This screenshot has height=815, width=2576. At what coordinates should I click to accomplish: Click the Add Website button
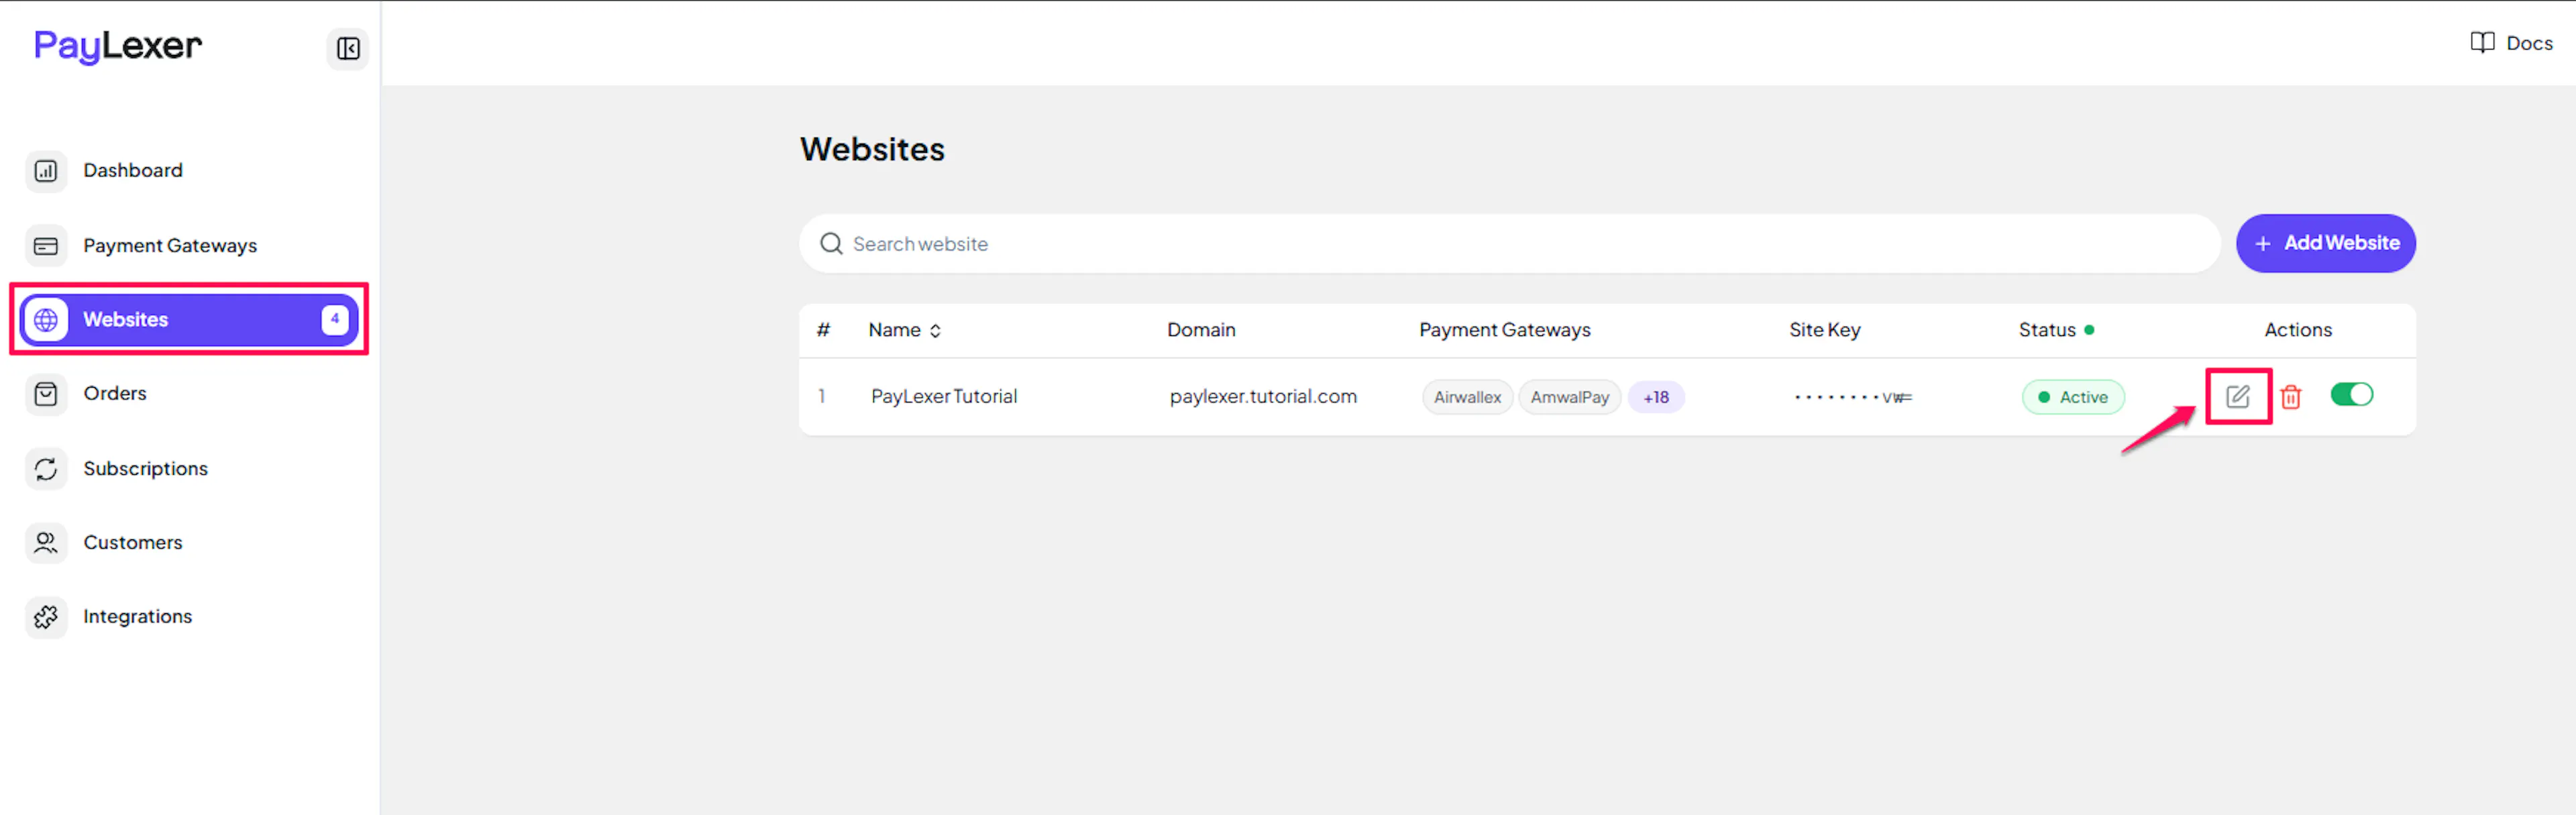[2326, 244]
